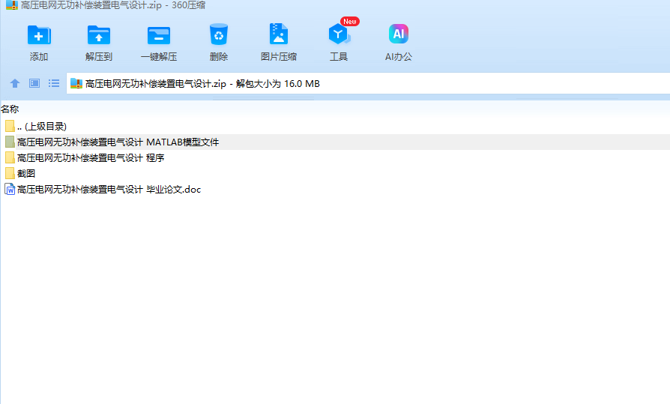Screen dimensions: 670x404
Task: Click the zip archive icon in the path bar
Action: click(x=76, y=83)
